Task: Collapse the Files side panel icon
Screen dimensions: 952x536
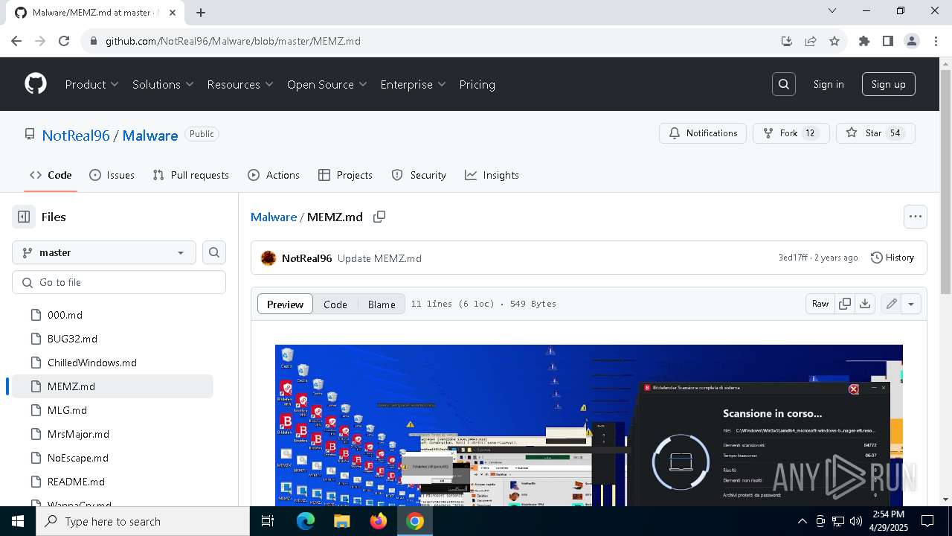Action: coord(24,217)
